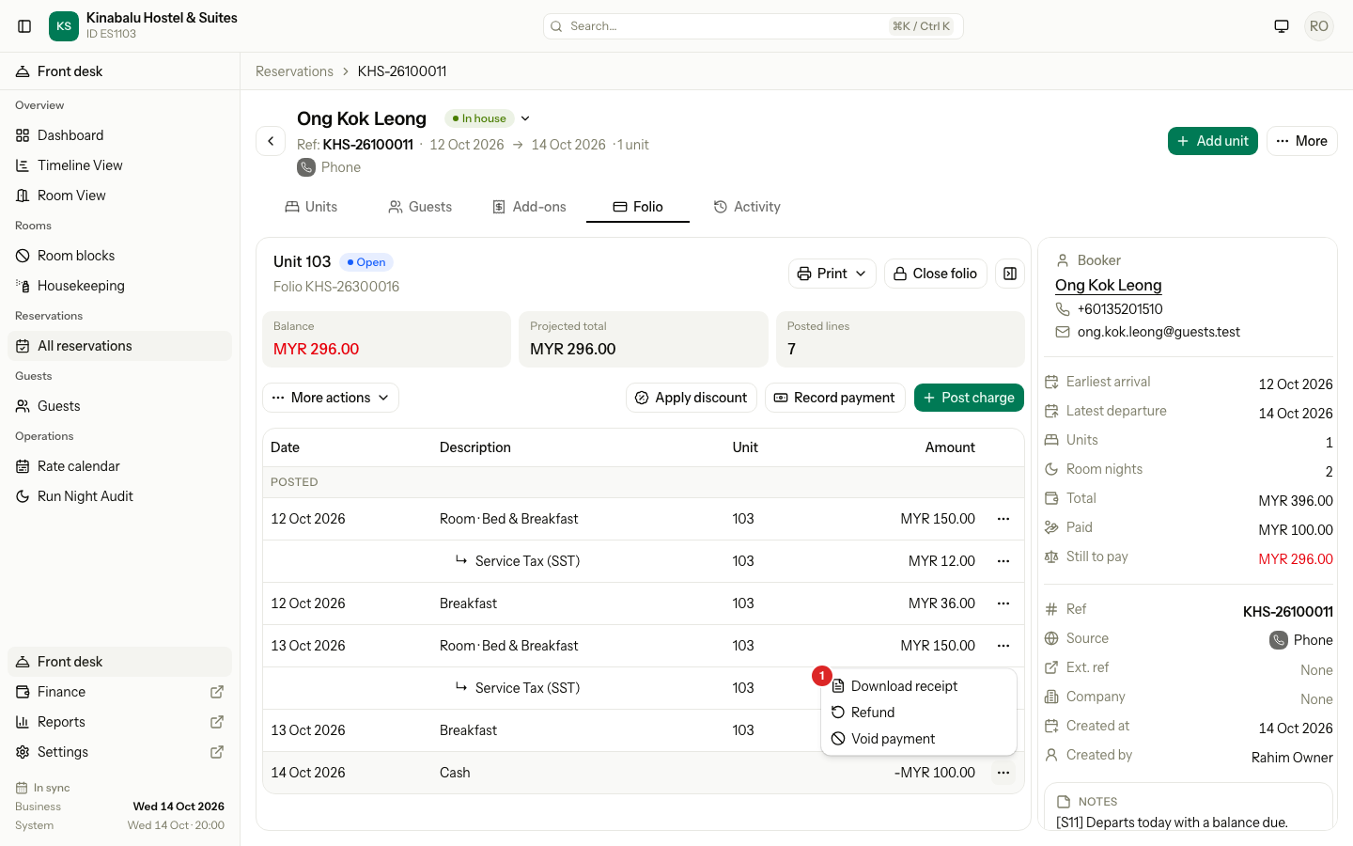
Task: Open the Print dropdown
Action: pyautogui.click(x=832, y=274)
